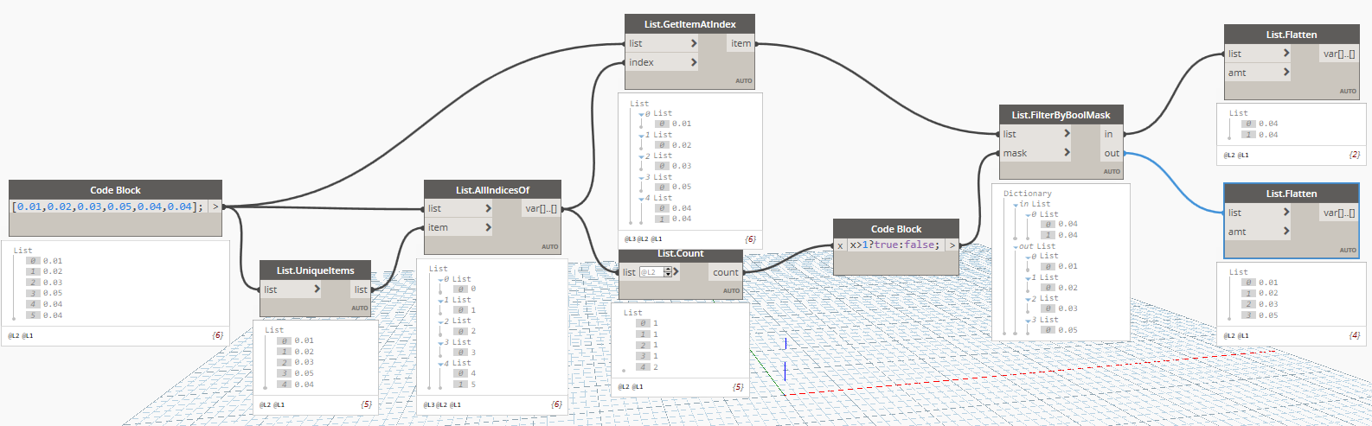Viewport: 1372px width, 426px height.
Task: Click x input port of x>1 Code Block
Action: [x=840, y=245]
